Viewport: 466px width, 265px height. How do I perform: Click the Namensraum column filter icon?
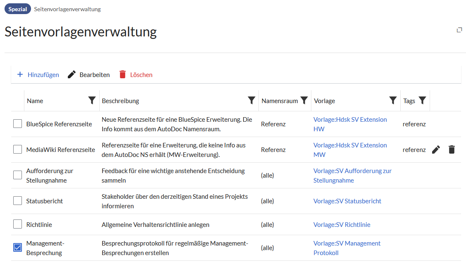tap(304, 101)
